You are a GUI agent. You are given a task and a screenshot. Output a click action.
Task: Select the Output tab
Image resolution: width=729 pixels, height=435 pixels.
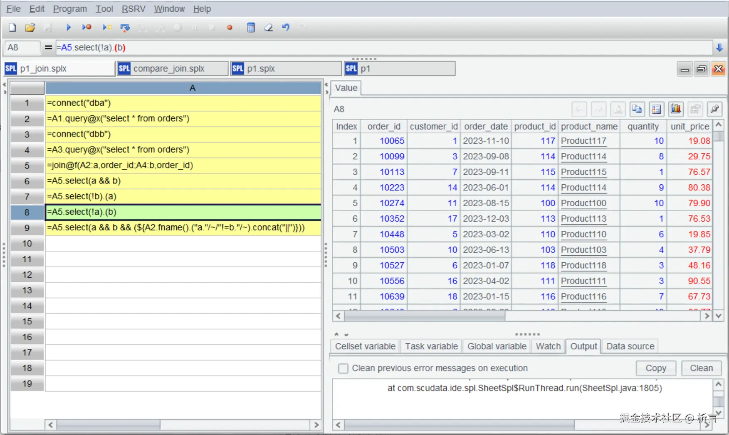tap(583, 346)
